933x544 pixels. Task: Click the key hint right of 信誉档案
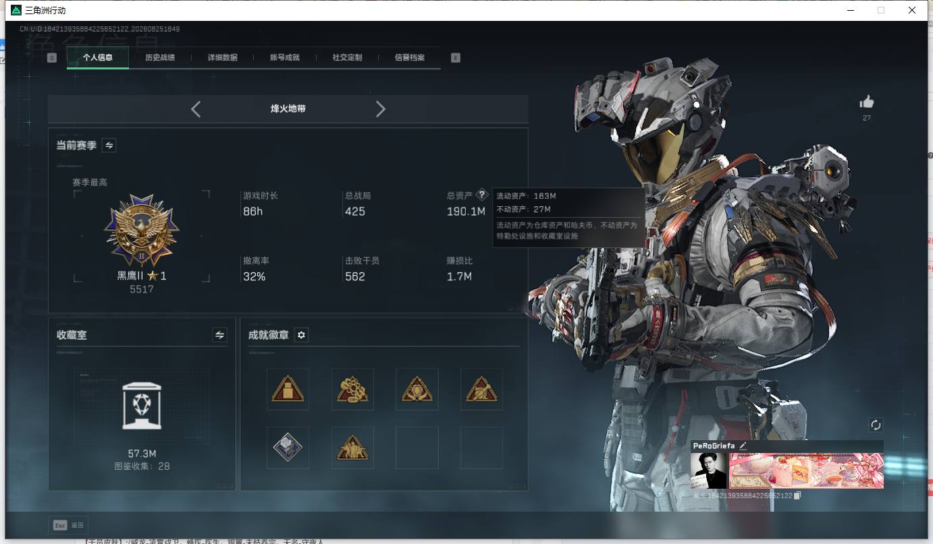click(456, 58)
